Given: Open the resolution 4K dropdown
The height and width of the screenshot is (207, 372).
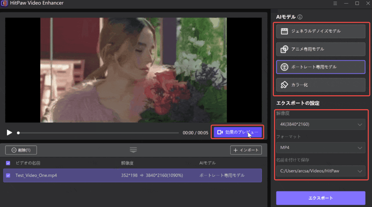Looking at the screenshot, I should [320, 124].
